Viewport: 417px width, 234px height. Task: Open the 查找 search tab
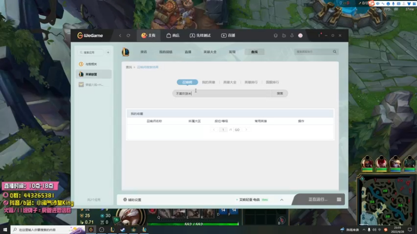[254, 51]
